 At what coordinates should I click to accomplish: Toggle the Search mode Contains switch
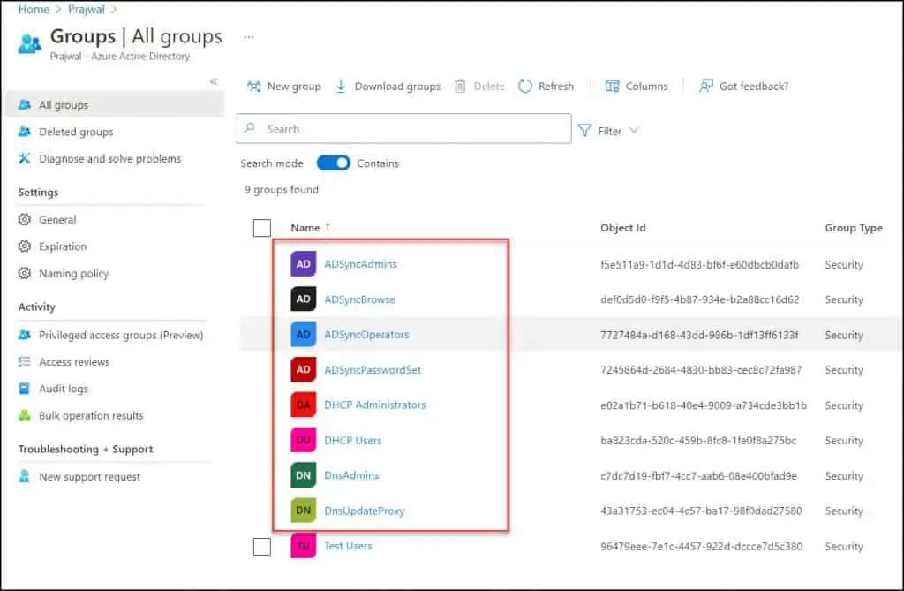pyautogui.click(x=333, y=163)
